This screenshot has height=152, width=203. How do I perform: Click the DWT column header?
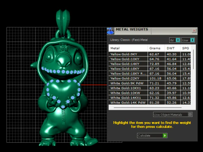point(173,48)
